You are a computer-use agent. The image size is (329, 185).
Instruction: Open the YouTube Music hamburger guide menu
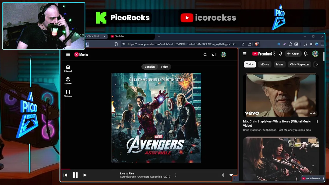(68, 54)
